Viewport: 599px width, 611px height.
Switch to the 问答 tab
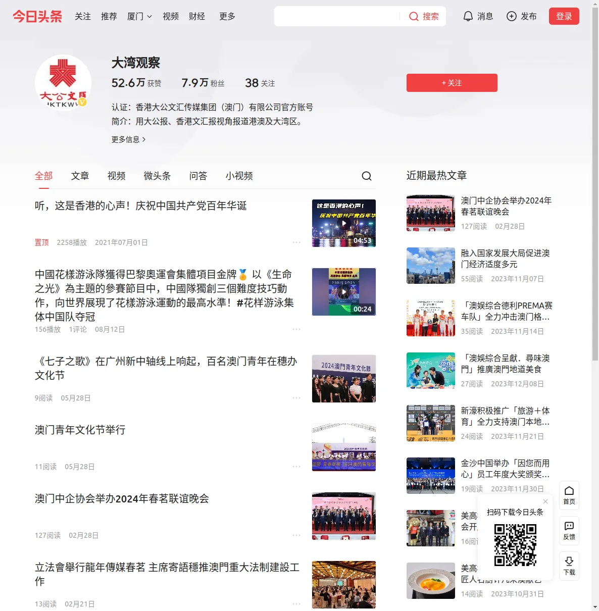click(x=198, y=176)
